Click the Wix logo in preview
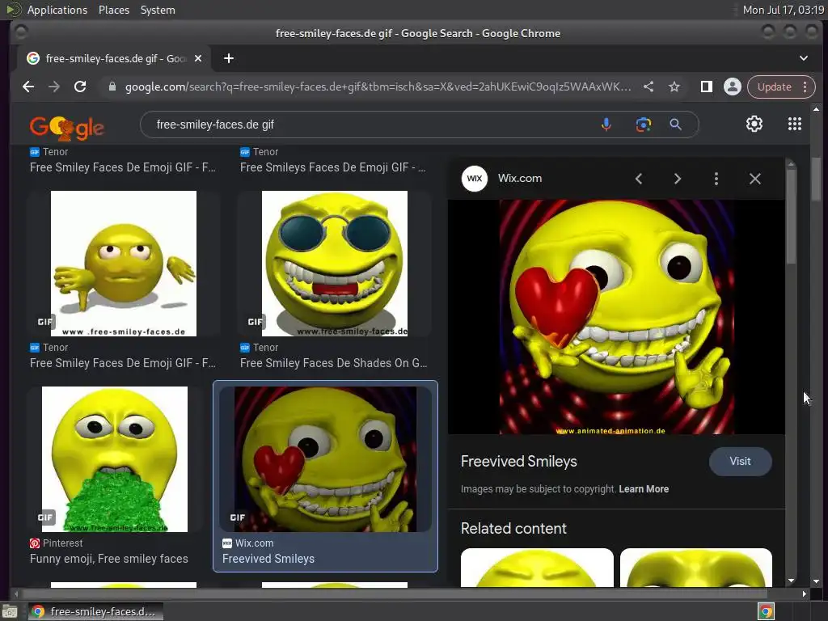This screenshot has width=828, height=621. pyautogui.click(x=474, y=179)
